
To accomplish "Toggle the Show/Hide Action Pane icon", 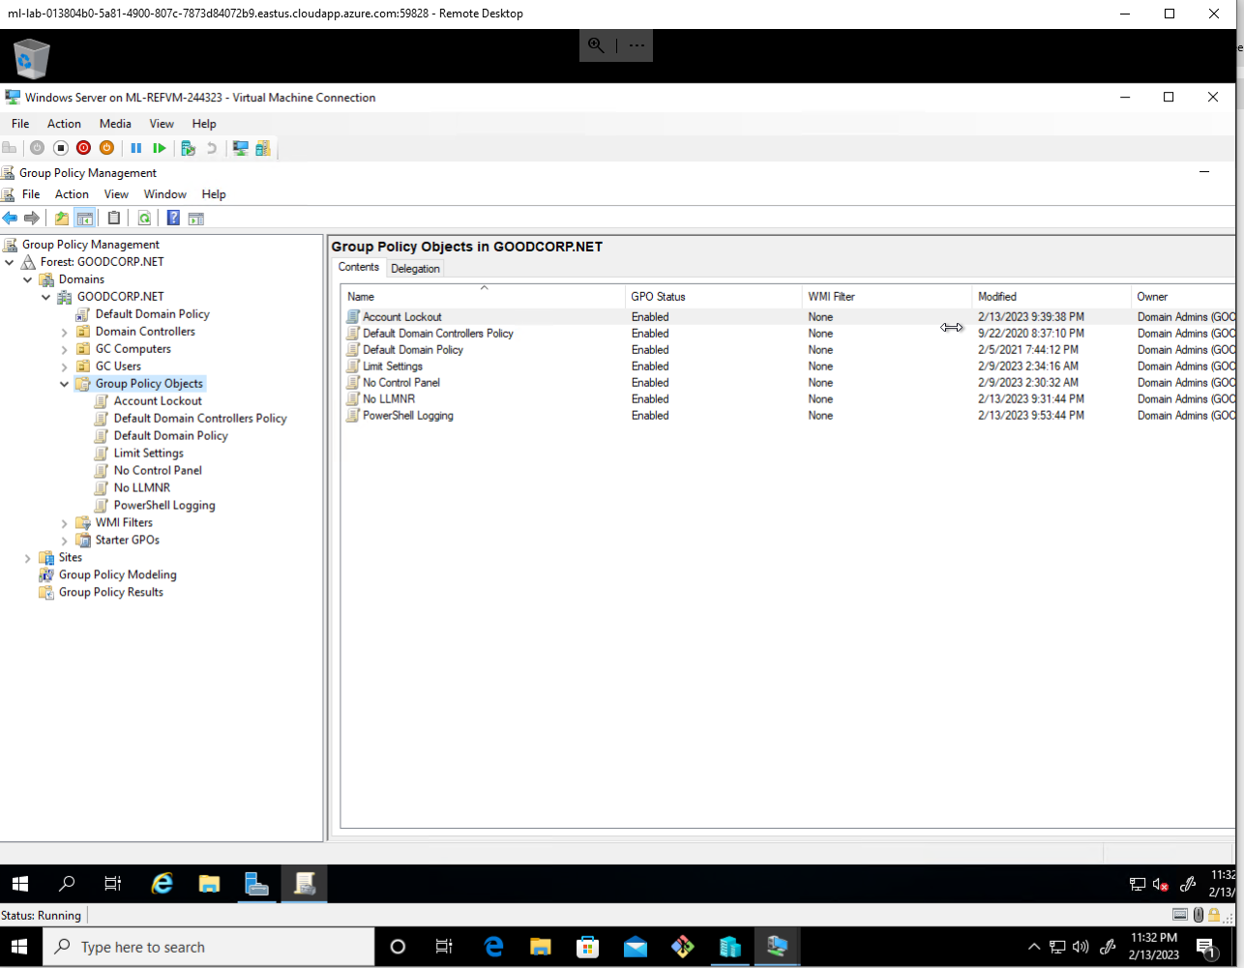I will coord(196,219).
